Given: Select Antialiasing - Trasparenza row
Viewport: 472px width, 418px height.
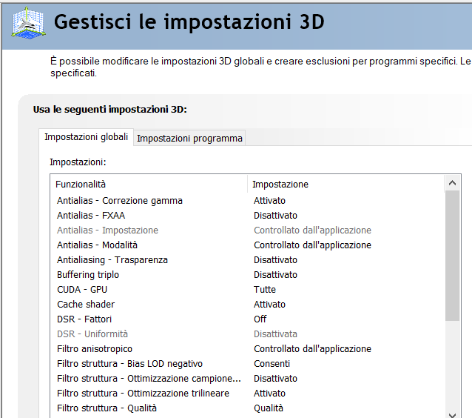Looking at the screenshot, I should tap(247, 259).
